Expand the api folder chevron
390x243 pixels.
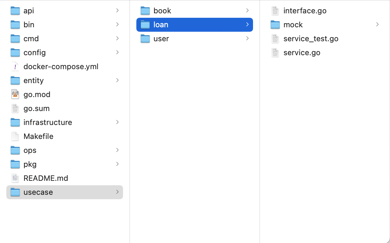point(117,10)
